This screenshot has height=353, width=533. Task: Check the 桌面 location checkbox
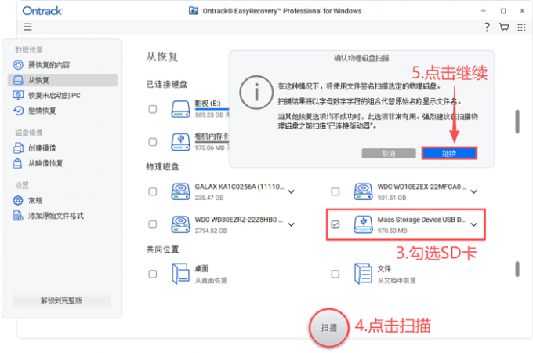coord(153,274)
